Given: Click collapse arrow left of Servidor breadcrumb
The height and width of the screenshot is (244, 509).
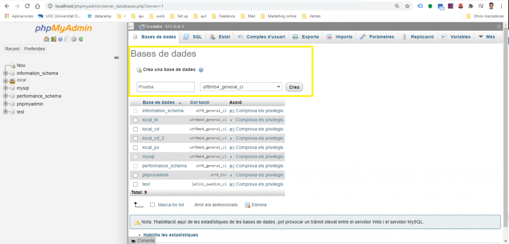Looking at the screenshot, I should (131, 27).
